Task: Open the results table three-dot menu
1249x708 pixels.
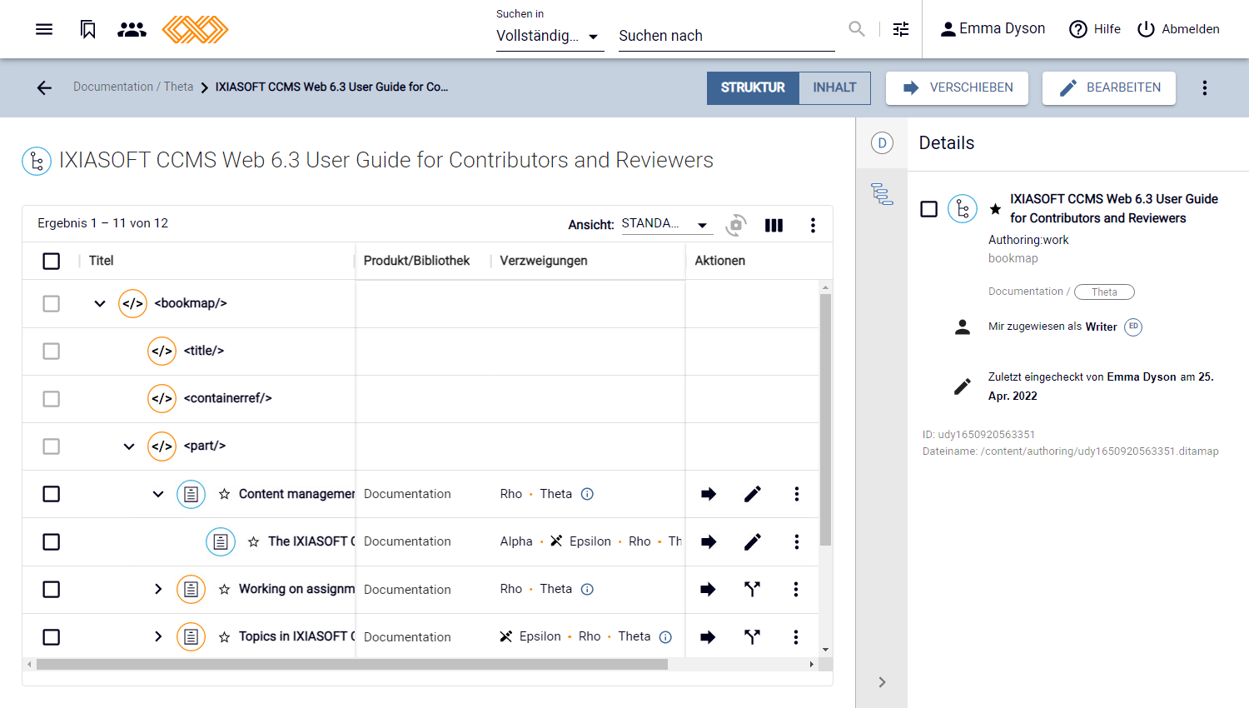Action: pyautogui.click(x=813, y=225)
